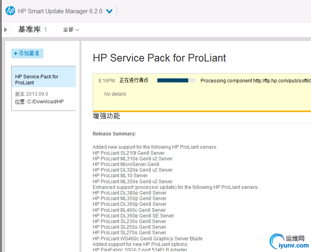
Task: Click the iyunv.com watermark logo
Action: coord(290,240)
